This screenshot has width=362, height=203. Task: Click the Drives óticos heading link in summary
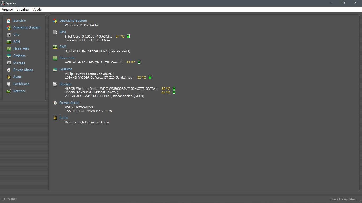coord(69,103)
